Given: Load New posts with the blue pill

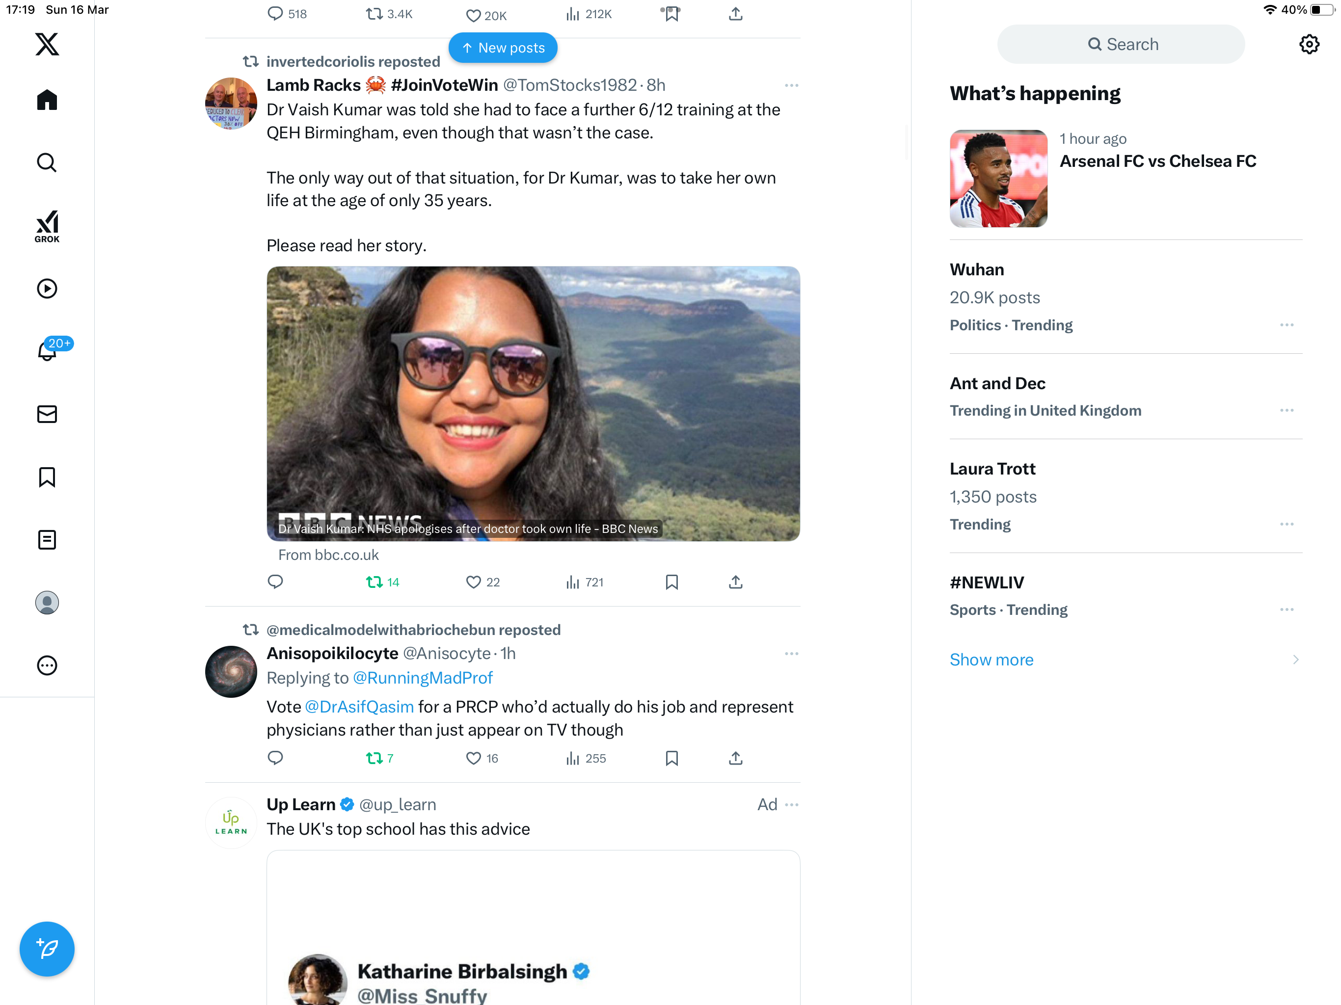Looking at the screenshot, I should tap(503, 48).
